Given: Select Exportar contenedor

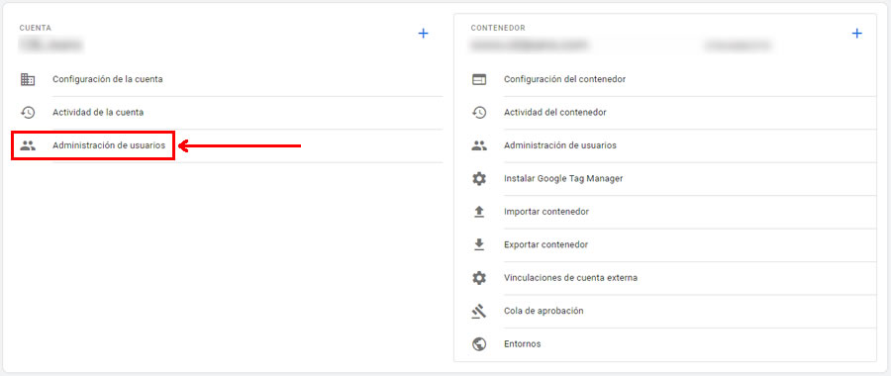Looking at the screenshot, I should 546,244.
